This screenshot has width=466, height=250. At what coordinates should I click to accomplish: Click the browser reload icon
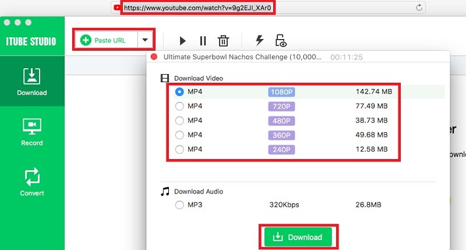pyautogui.click(x=419, y=8)
